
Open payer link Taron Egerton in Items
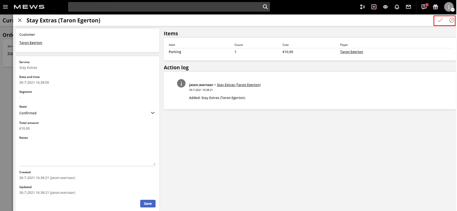click(x=351, y=52)
